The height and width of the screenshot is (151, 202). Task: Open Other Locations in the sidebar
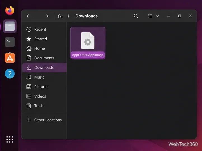pyautogui.click(x=44, y=120)
